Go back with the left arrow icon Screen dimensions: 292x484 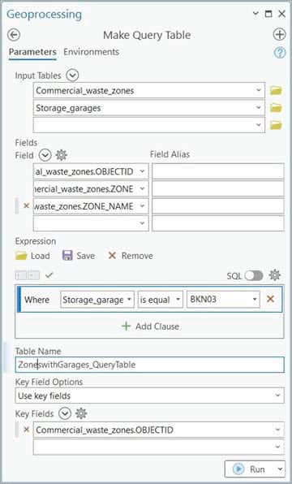14,35
